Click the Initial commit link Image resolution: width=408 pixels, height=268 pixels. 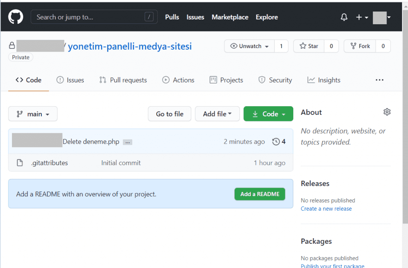(121, 163)
